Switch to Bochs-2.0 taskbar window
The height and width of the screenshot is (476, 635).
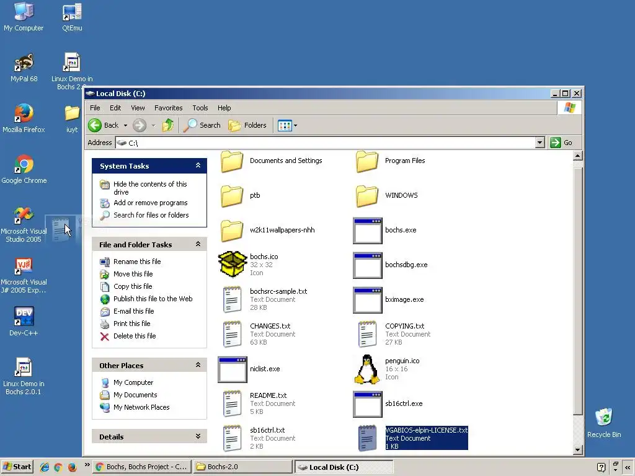click(x=242, y=467)
